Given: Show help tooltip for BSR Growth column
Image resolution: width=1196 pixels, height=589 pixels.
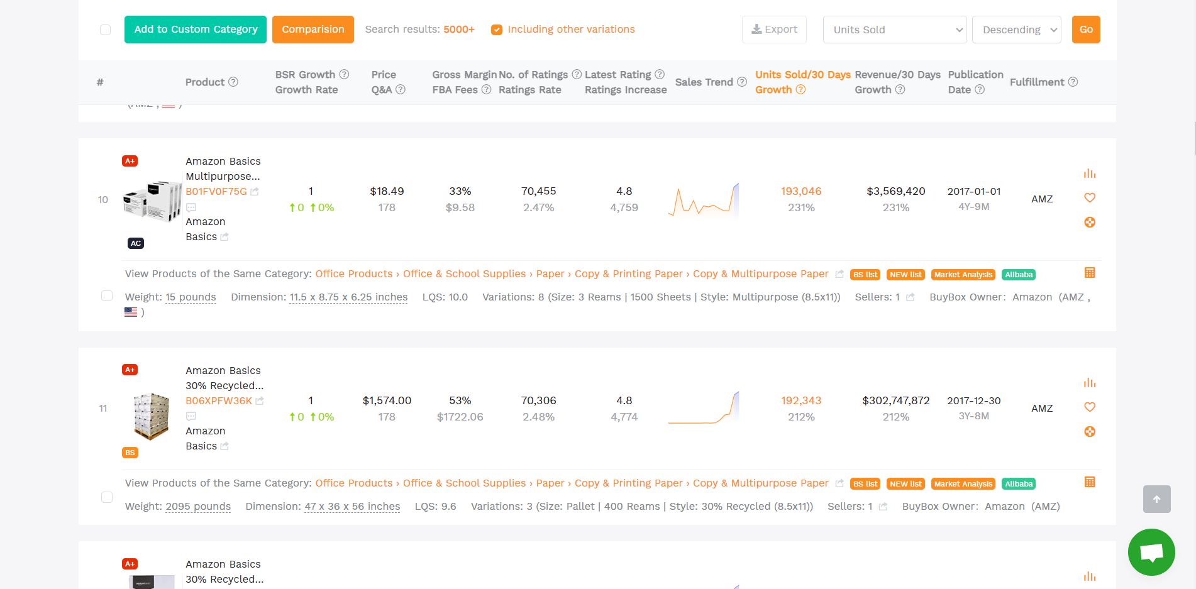Looking at the screenshot, I should point(344,74).
